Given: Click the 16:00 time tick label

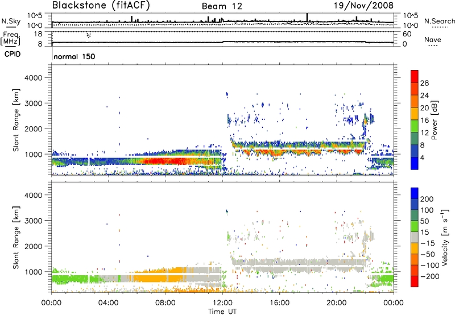Looking at the screenshot, I should 279,303.
